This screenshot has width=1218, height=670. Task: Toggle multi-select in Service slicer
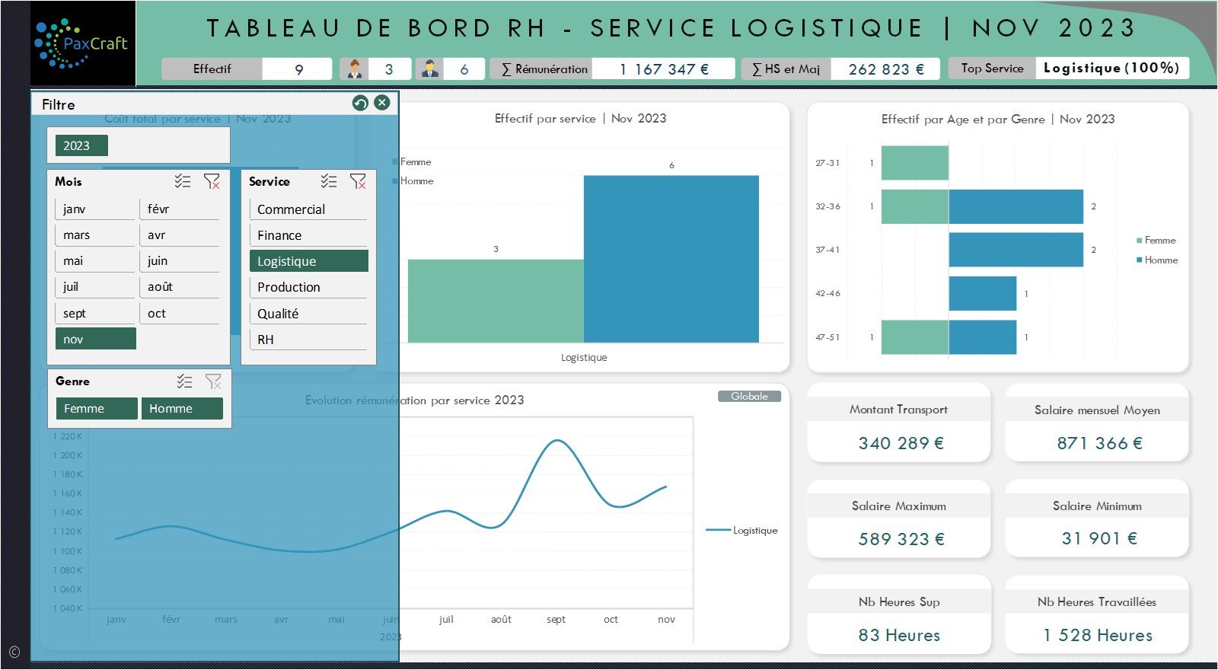tap(329, 181)
